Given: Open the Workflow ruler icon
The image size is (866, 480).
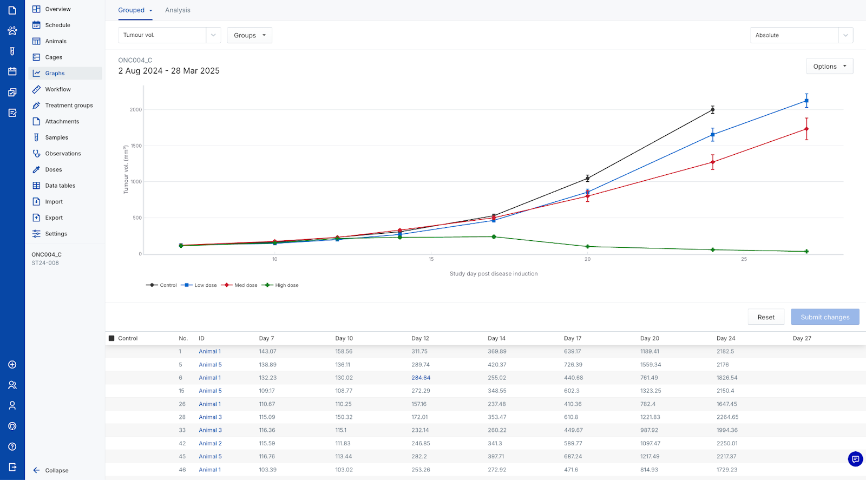Looking at the screenshot, I should point(36,89).
